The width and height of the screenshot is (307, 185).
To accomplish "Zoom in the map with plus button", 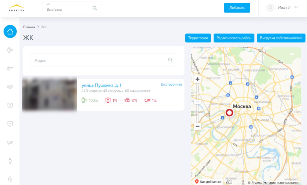I will (197, 79).
